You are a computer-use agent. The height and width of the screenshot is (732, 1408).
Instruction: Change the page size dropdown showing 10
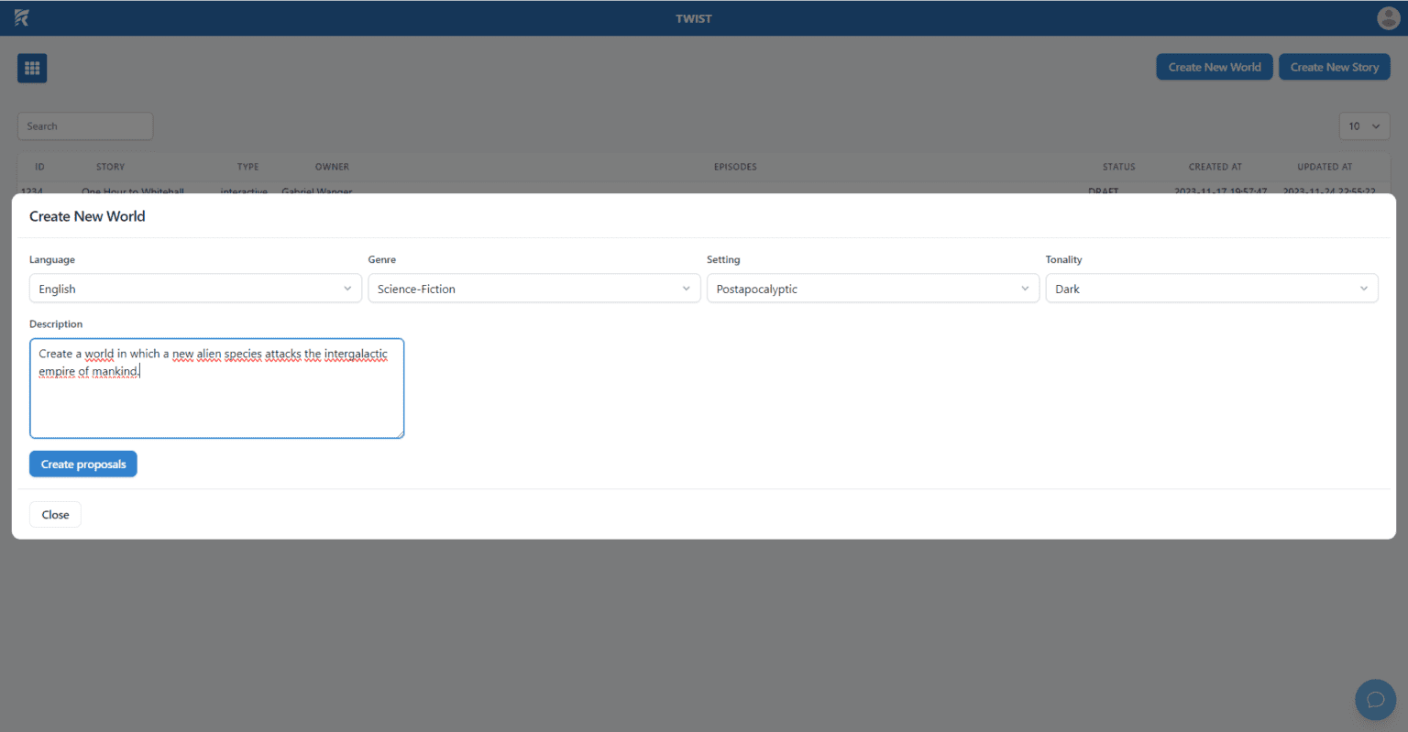point(1364,126)
